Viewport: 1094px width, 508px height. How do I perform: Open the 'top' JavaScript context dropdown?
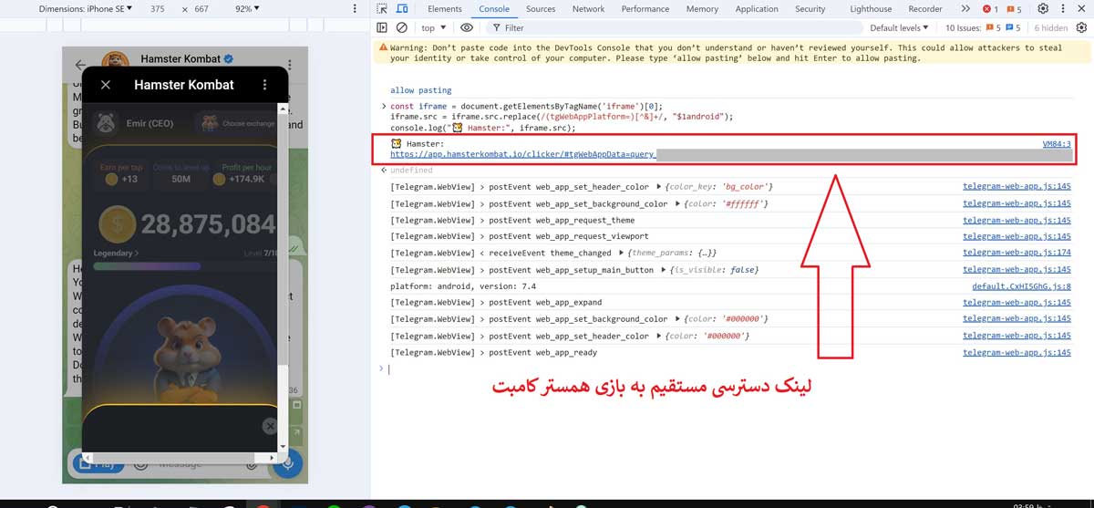point(433,27)
